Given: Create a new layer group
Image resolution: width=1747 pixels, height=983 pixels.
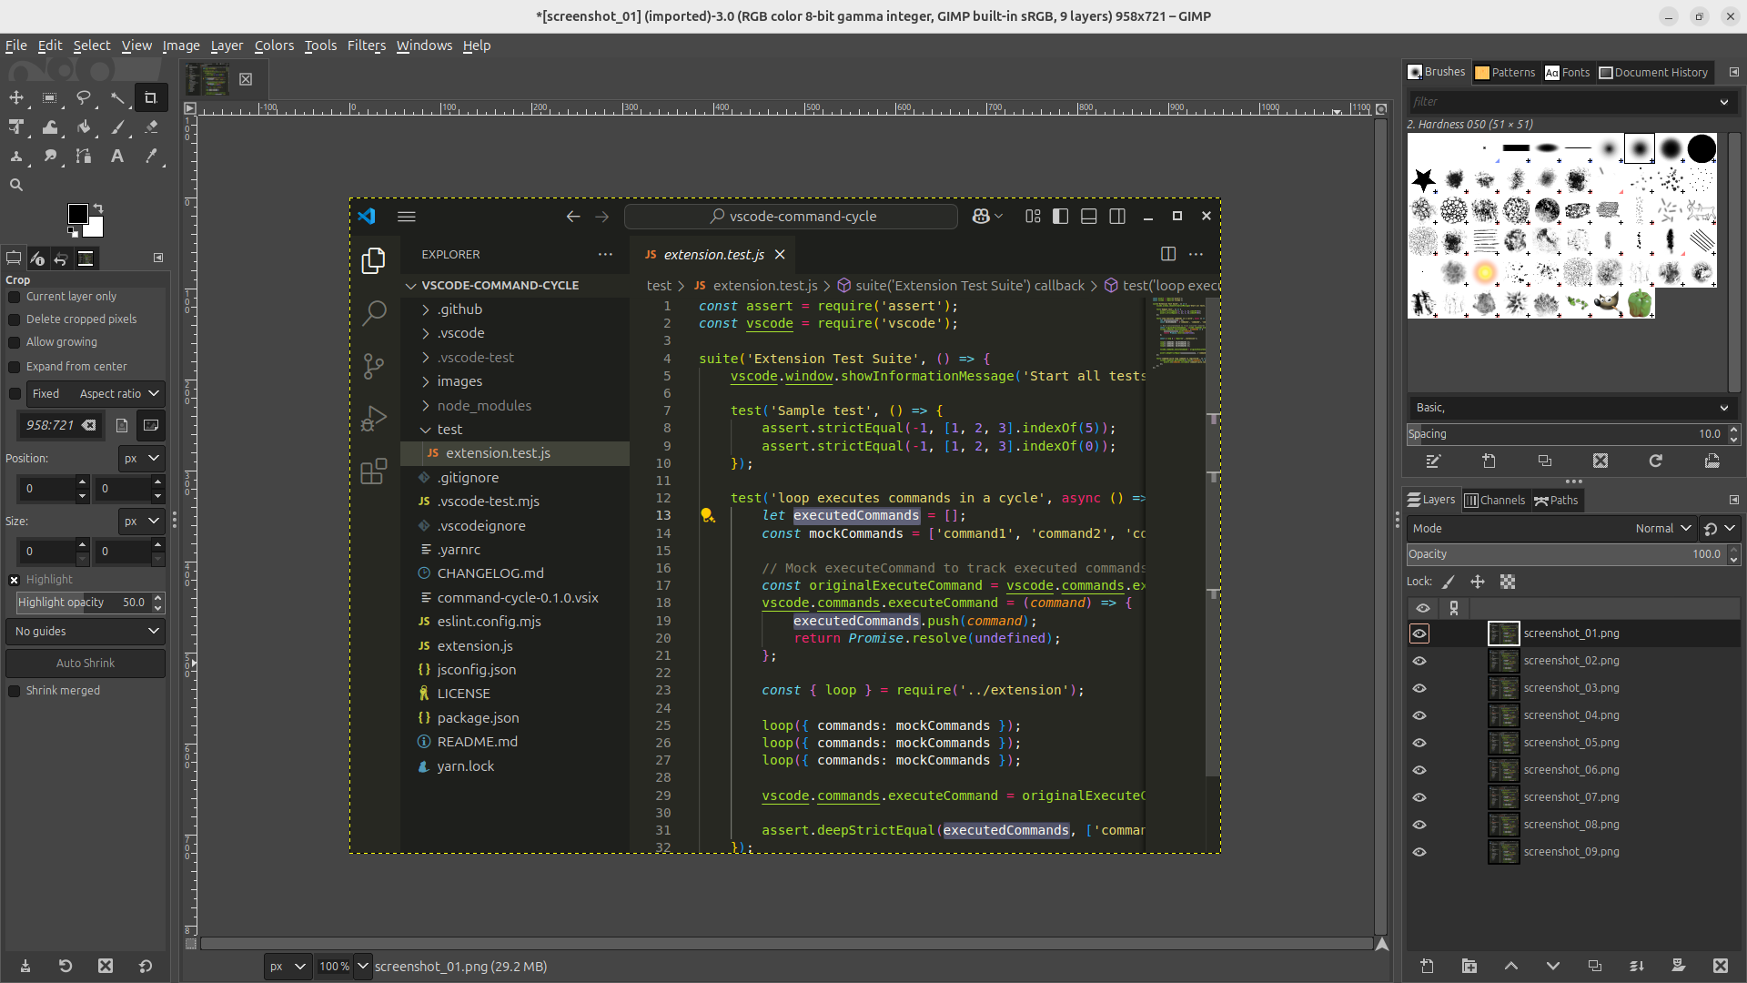Looking at the screenshot, I should [1469, 966].
